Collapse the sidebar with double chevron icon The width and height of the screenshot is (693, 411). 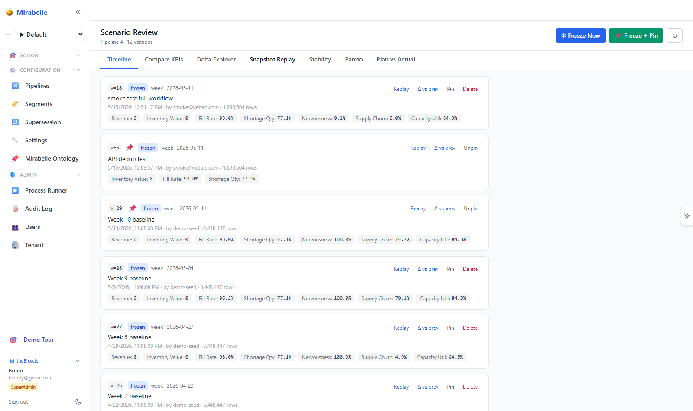pyautogui.click(x=78, y=12)
